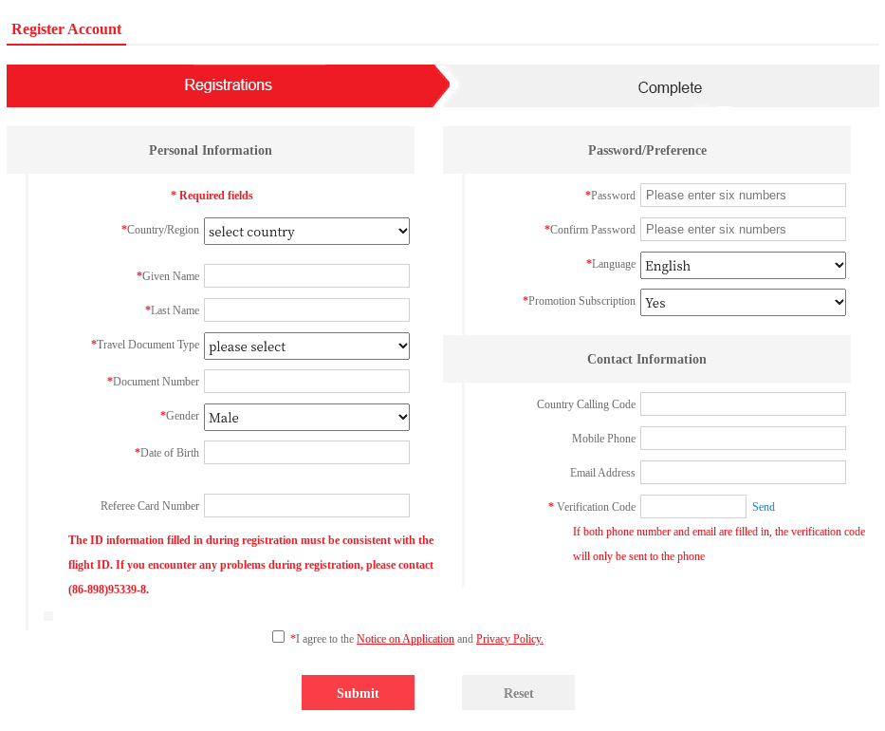Viewport: 885px width, 731px height.
Task: Click the Password input box
Action: tap(743, 196)
